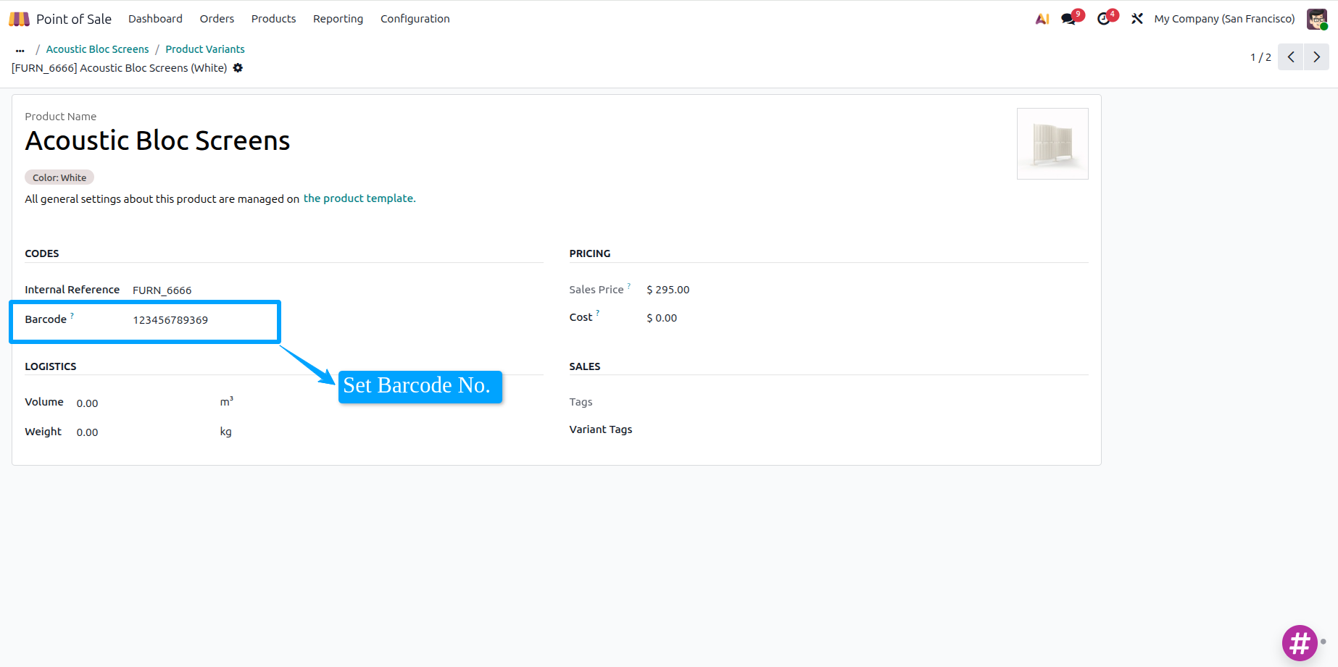Expand the breadcrumb ellipsis menu
The image size is (1338, 667).
(20, 50)
